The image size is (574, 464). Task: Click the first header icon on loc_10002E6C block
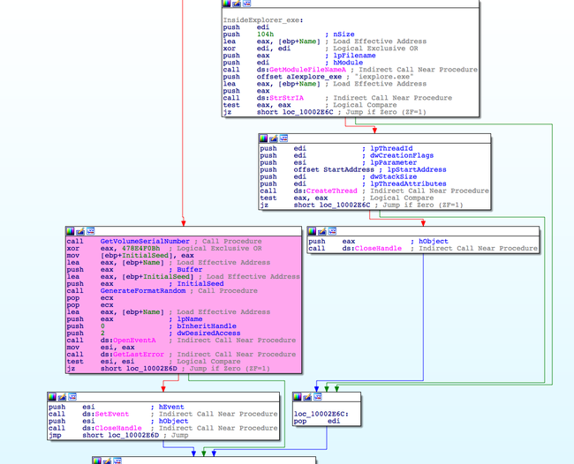(x=298, y=397)
